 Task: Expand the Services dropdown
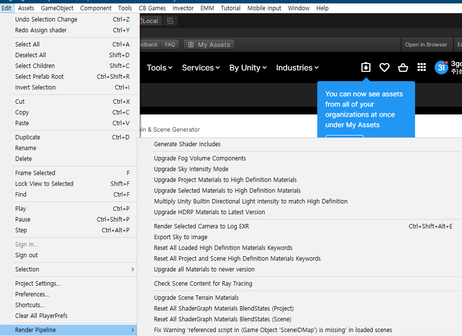pos(201,68)
